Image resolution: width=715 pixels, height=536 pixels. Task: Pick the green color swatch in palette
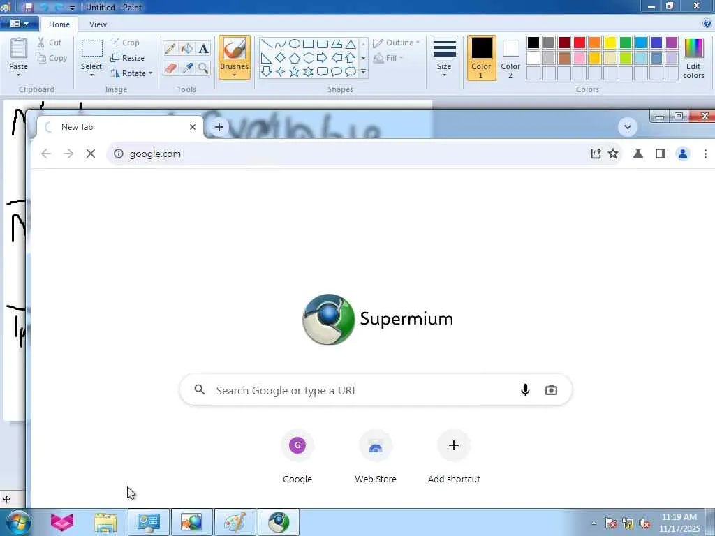(626, 43)
